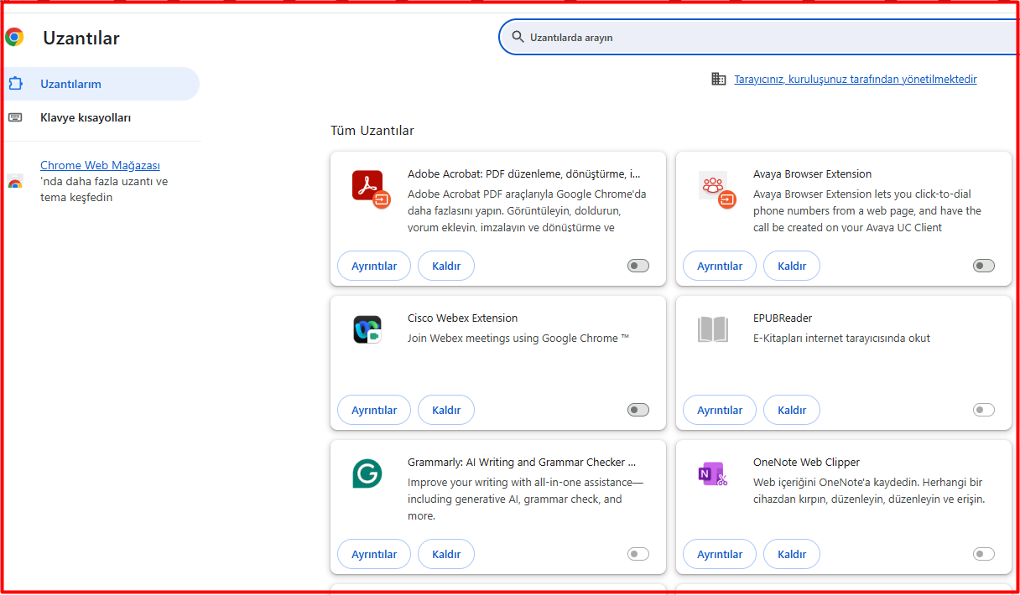Focus the 'Uzantılarda arayın' search field

pos(759,37)
